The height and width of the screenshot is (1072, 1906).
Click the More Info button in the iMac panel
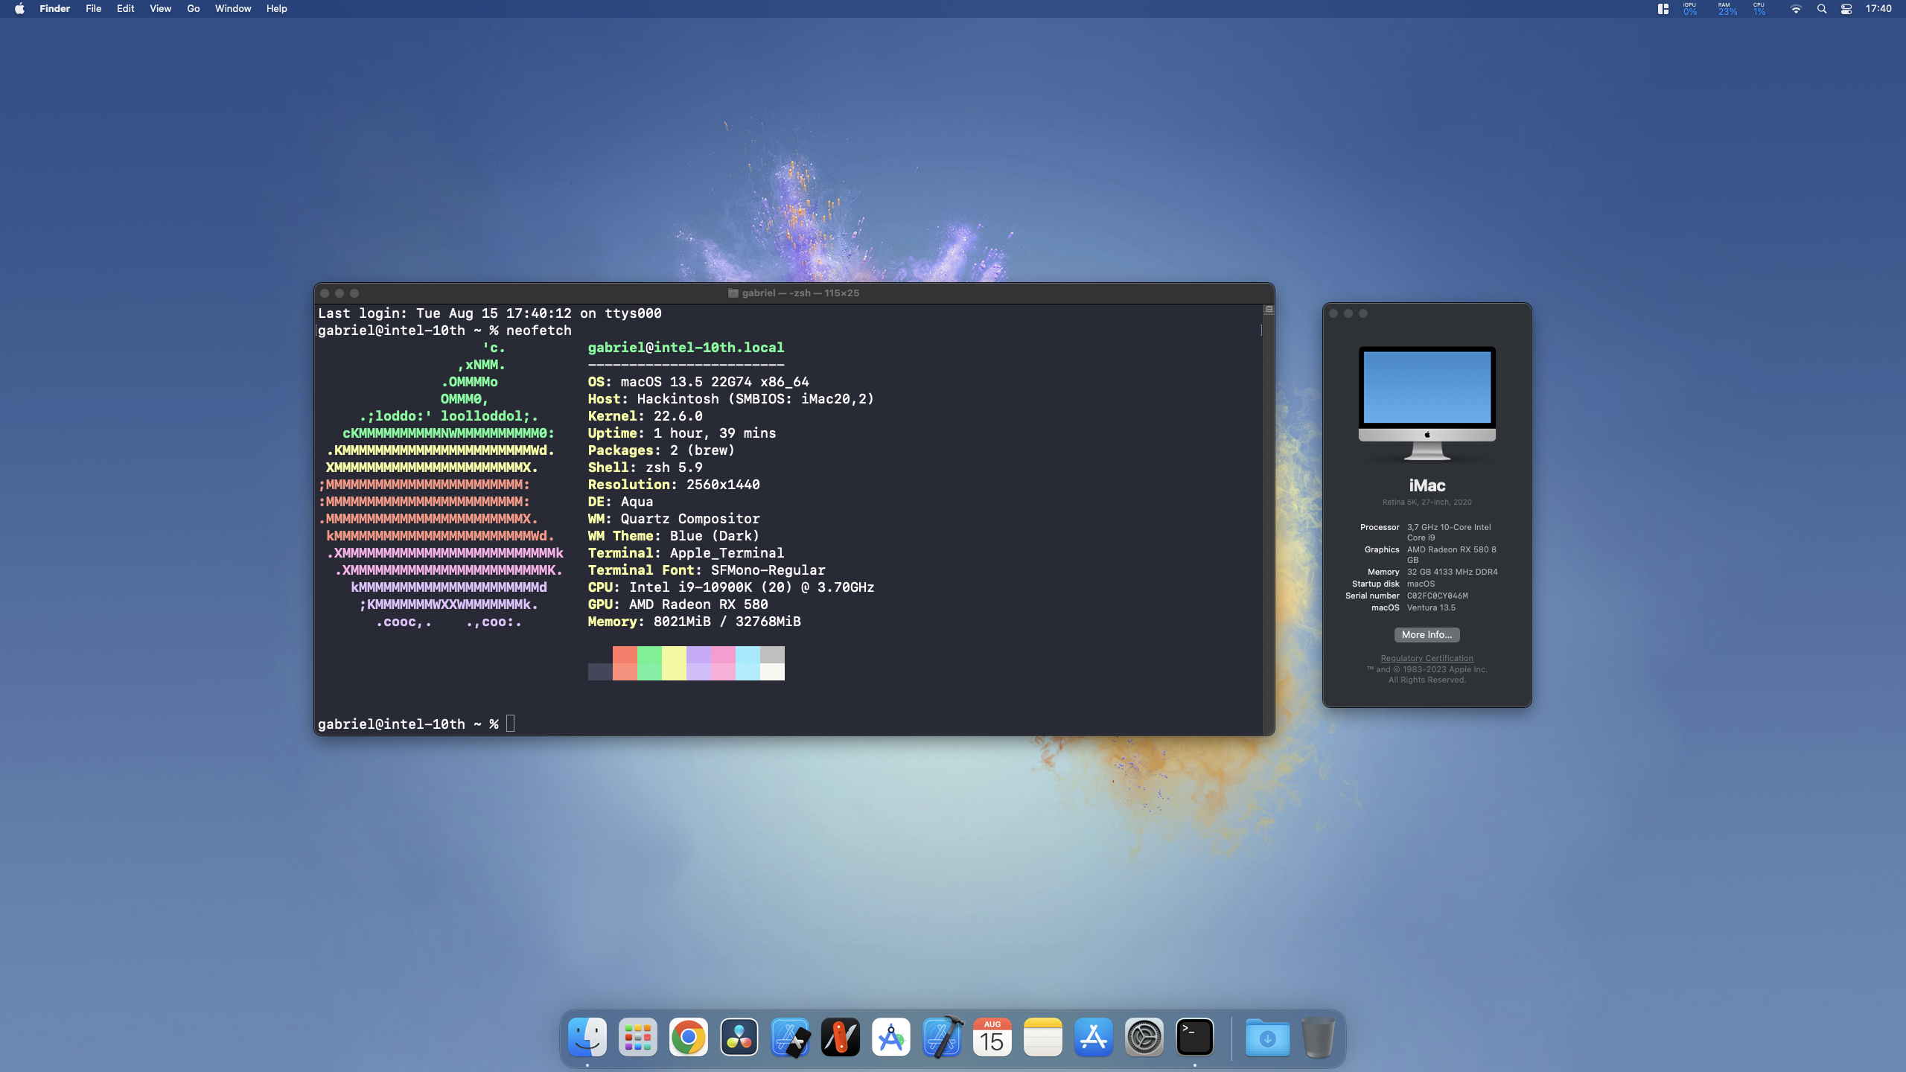[x=1426, y=635]
